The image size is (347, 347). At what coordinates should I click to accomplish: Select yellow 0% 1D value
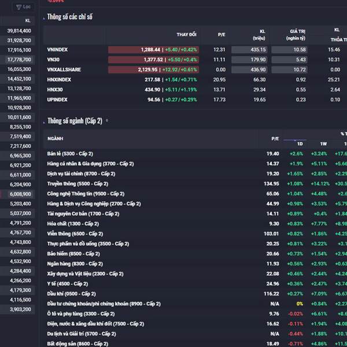click(x=300, y=304)
